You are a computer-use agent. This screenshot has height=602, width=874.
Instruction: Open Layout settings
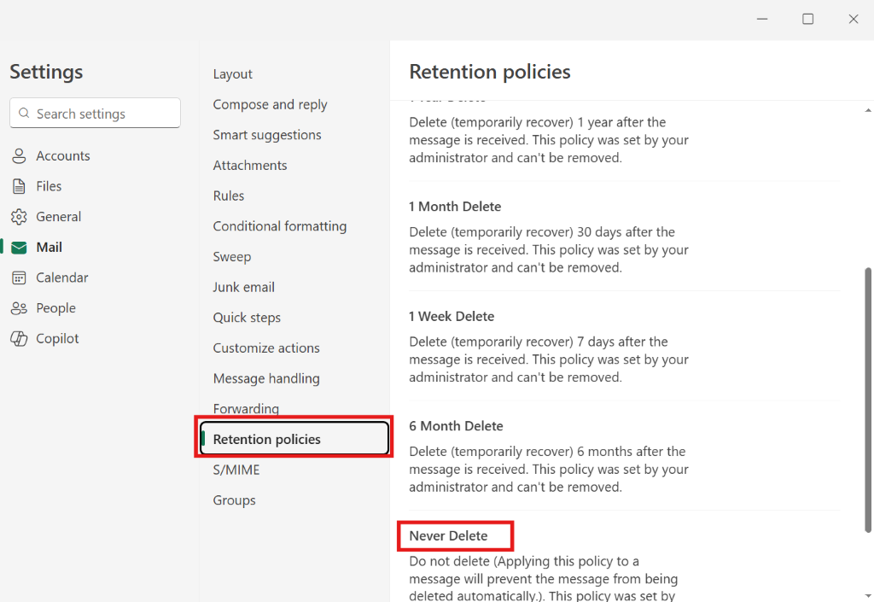click(x=232, y=73)
